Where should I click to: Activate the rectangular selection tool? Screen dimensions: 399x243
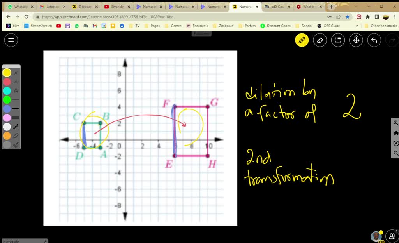337,40
